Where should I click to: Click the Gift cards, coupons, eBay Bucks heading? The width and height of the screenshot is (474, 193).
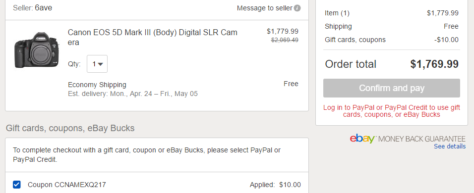pos(70,128)
